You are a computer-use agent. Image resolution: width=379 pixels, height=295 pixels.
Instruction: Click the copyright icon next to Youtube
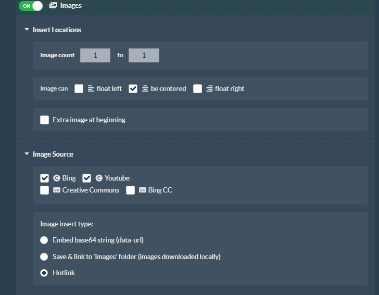pos(99,178)
